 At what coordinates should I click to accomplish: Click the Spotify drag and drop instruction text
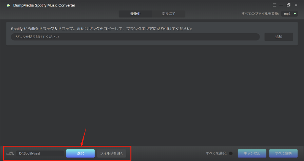point(101,29)
